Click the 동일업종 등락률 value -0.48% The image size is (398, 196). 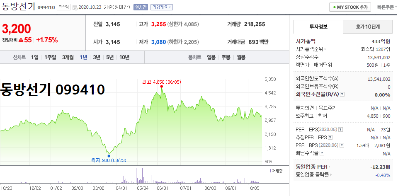383,175
